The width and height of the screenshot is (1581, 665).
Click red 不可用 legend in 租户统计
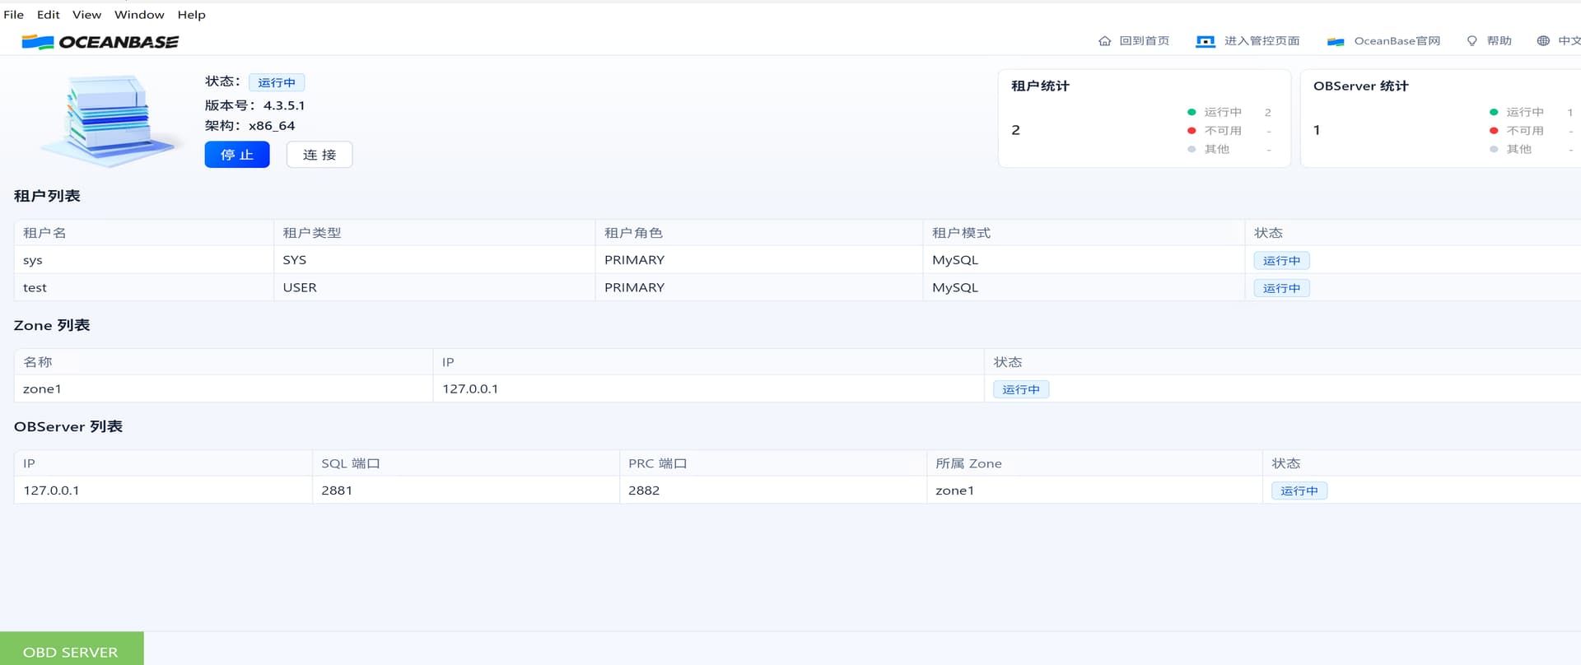click(1215, 131)
